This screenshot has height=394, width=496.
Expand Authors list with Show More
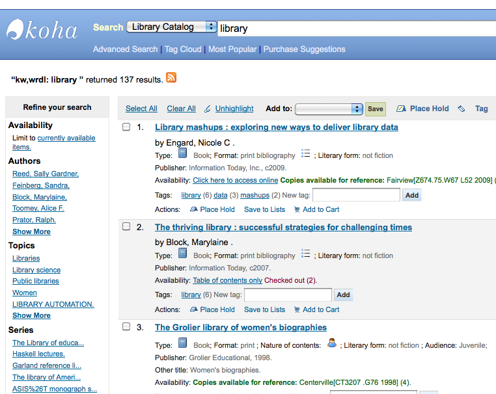click(31, 231)
